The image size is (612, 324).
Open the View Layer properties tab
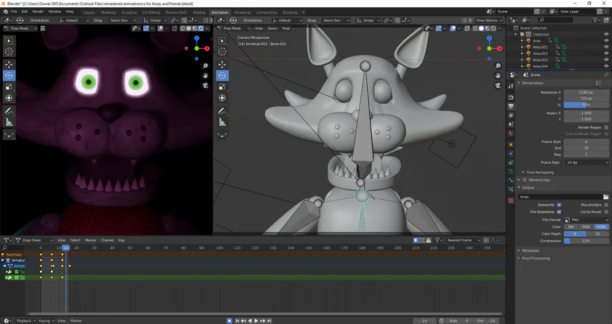[x=511, y=115]
